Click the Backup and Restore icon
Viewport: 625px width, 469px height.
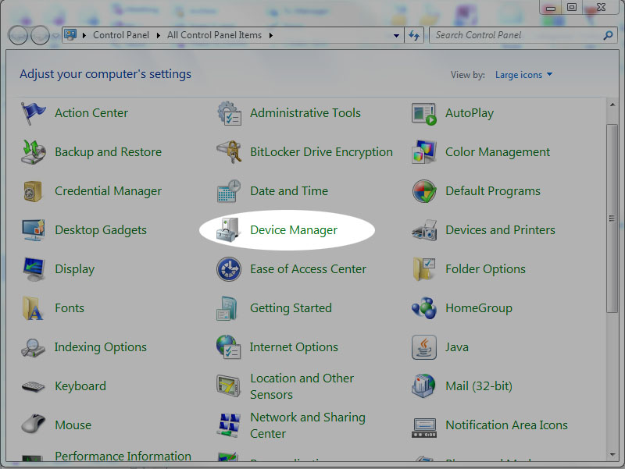point(33,152)
